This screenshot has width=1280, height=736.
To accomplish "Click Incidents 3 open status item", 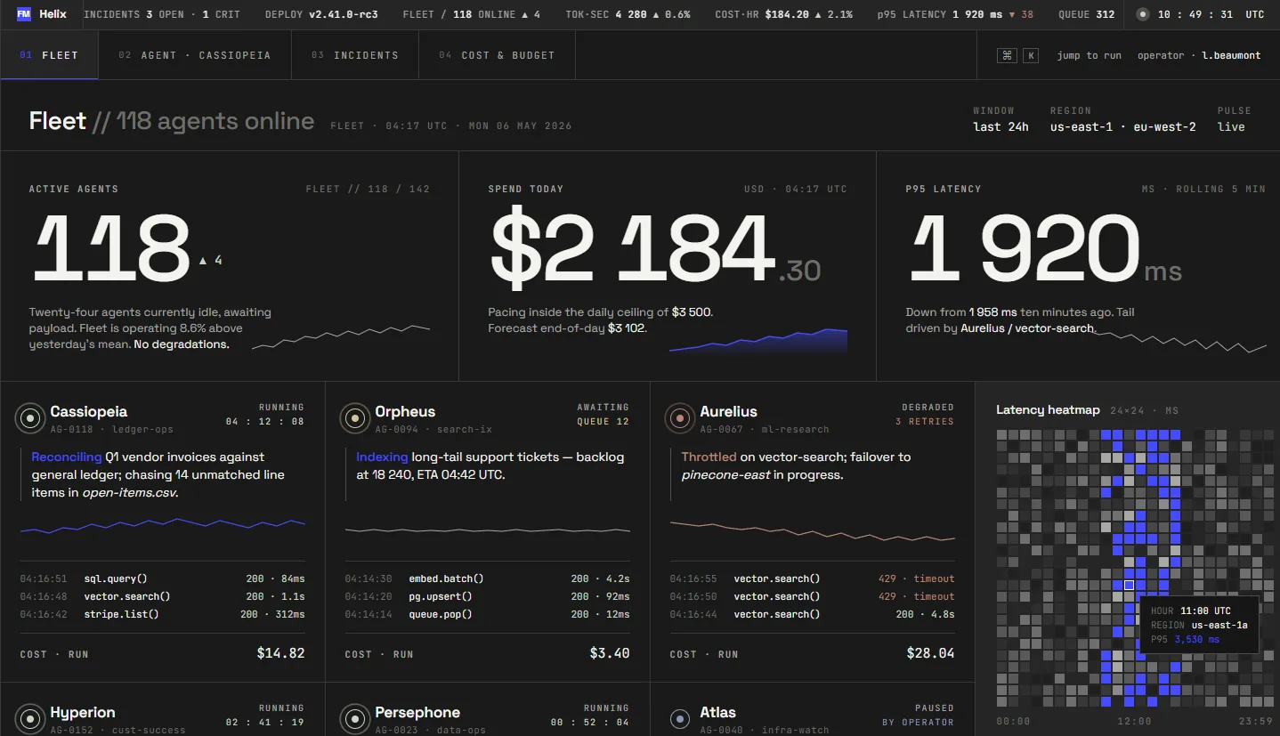I will pos(162,14).
